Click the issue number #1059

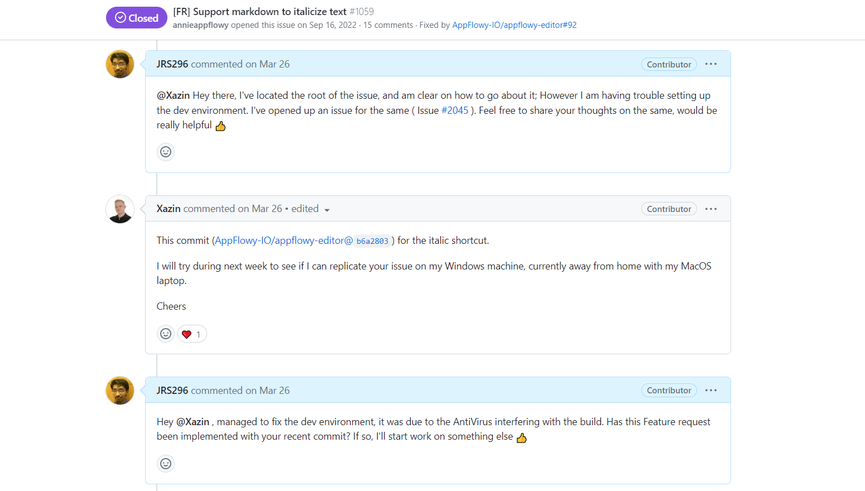click(x=362, y=12)
